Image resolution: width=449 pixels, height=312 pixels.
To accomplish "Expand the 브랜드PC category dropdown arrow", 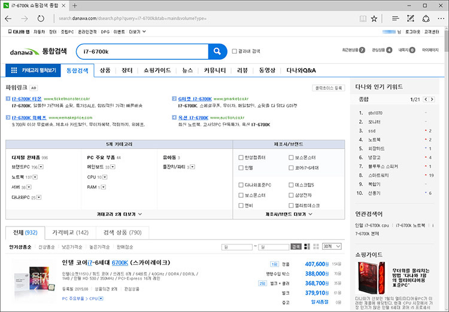I will (41, 167).
